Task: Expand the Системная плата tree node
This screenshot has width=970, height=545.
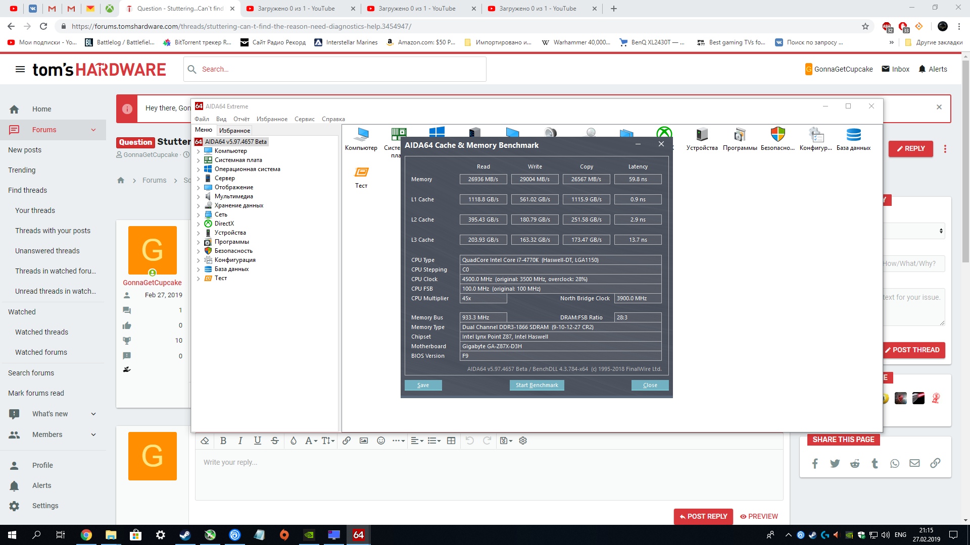Action: (x=199, y=160)
